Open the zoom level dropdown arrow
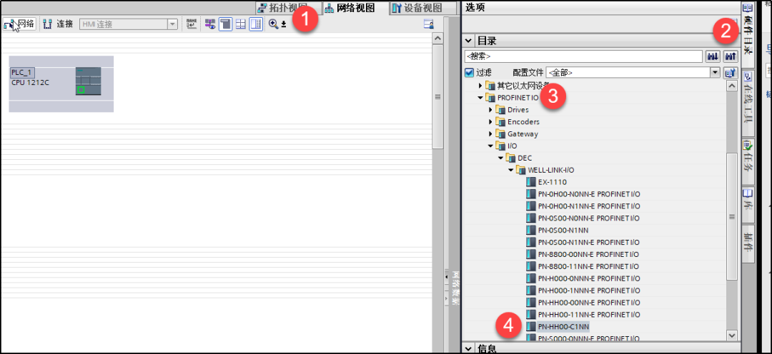 click(284, 24)
